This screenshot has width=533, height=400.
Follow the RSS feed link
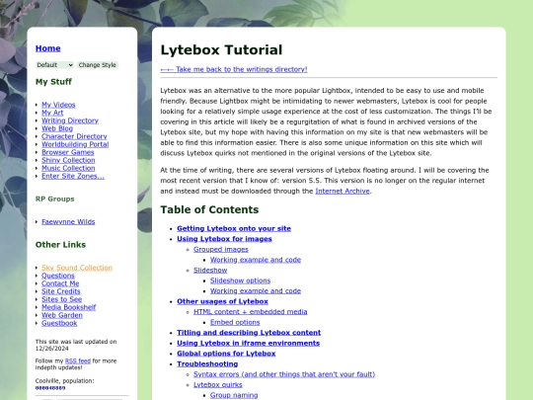78,360
